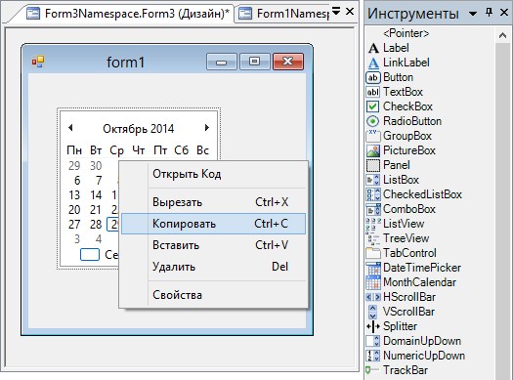Pick the DomainUpDown control icon
The width and height of the screenshot is (513, 380).
373,341
